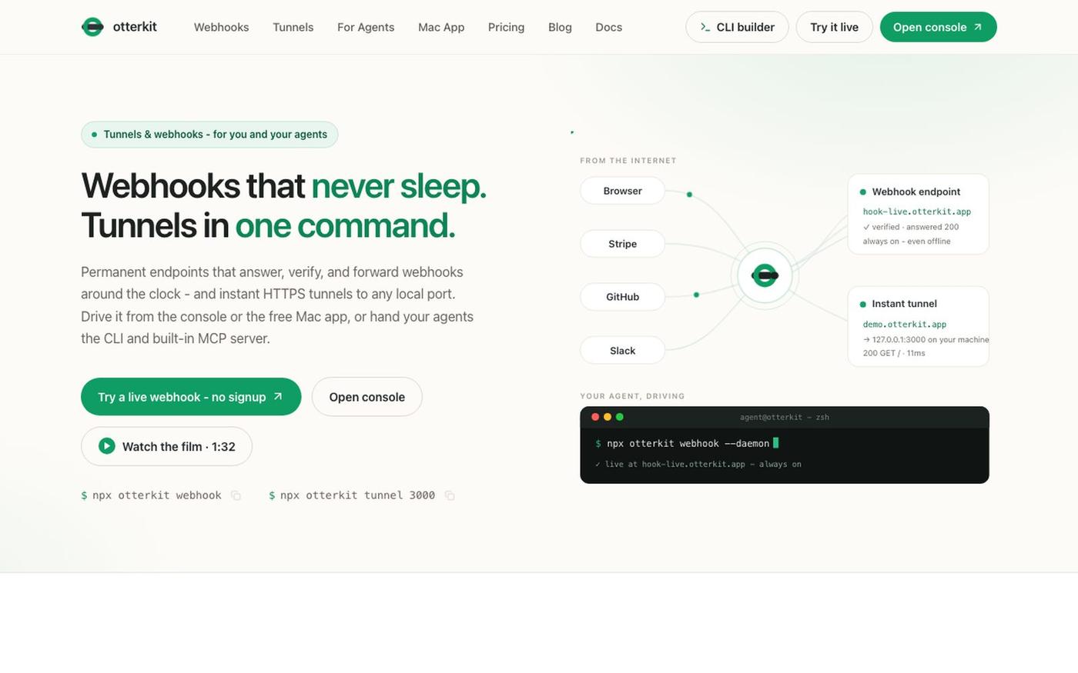Click the header Open console green button
1078x673 pixels.
[x=938, y=27]
